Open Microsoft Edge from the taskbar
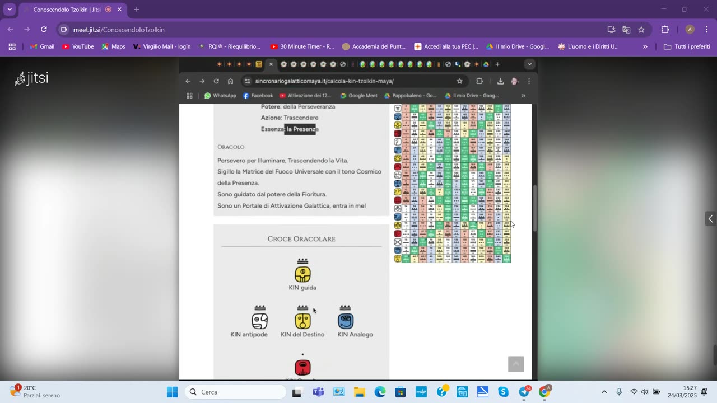This screenshot has height=403, width=717. [x=380, y=392]
